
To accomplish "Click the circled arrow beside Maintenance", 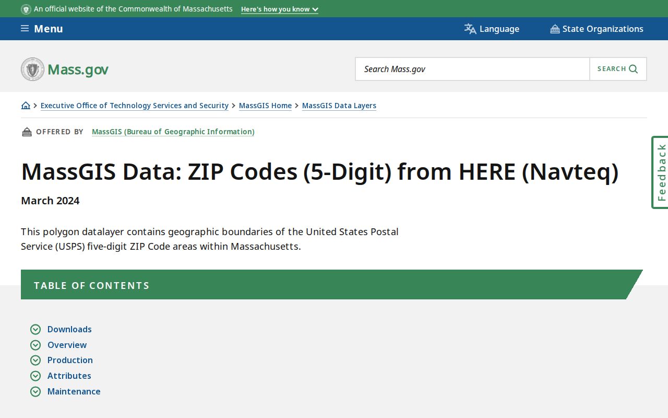I will click(x=35, y=391).
